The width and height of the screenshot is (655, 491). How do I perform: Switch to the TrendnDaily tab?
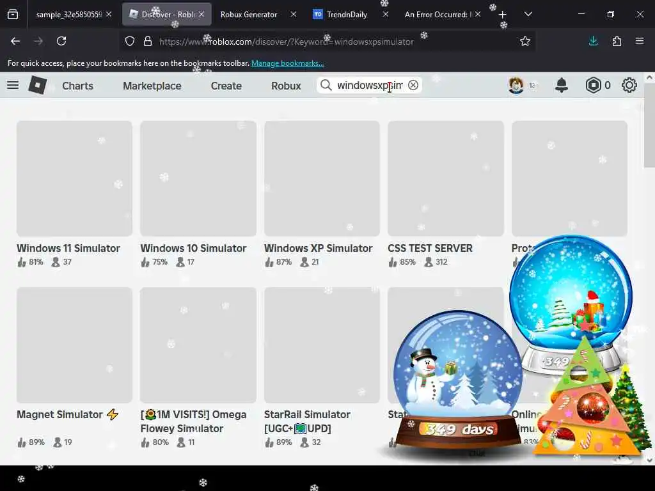(347, 15)
